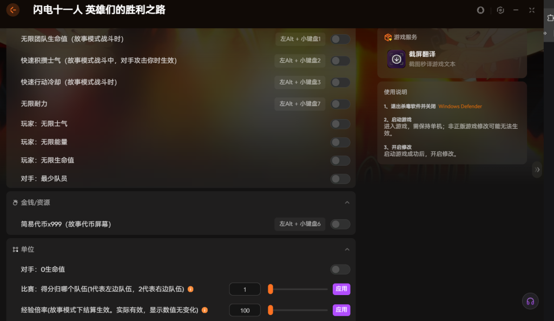Collapse the 金钱/资源 section
554x321 pixels.
pos(347,202)
